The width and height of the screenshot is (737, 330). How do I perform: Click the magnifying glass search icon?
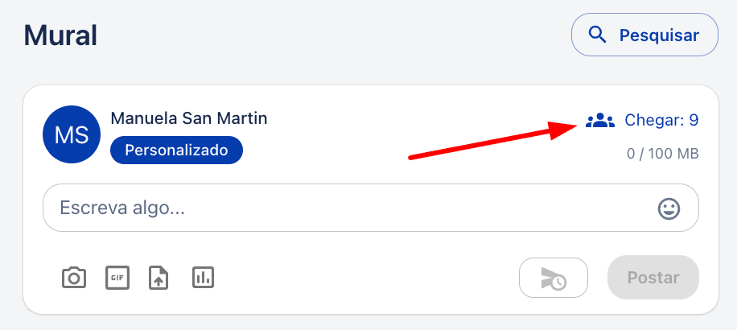coord(597,35)
